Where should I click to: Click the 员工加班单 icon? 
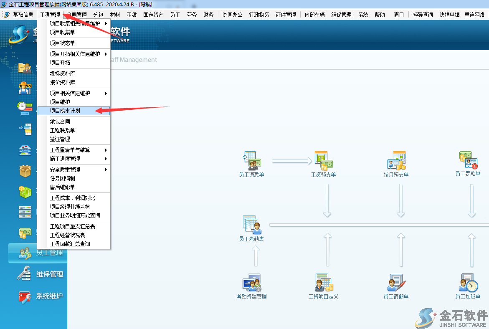(468, 283)
